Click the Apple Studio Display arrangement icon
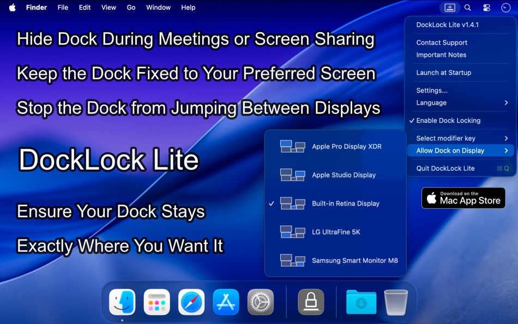 click(292, 175)
